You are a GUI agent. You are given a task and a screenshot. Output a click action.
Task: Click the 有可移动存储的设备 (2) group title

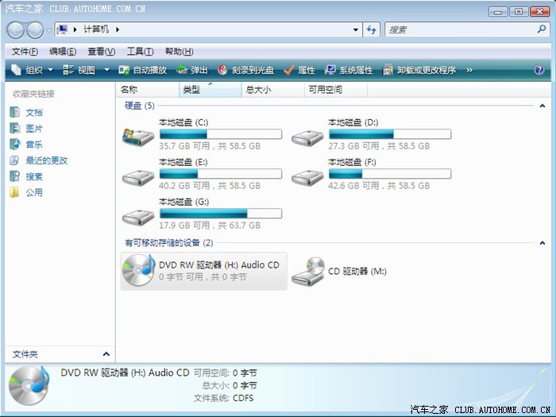[168, 243]
